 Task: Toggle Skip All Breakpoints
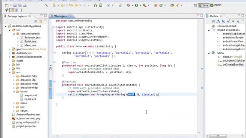click(x=47, y=5)
